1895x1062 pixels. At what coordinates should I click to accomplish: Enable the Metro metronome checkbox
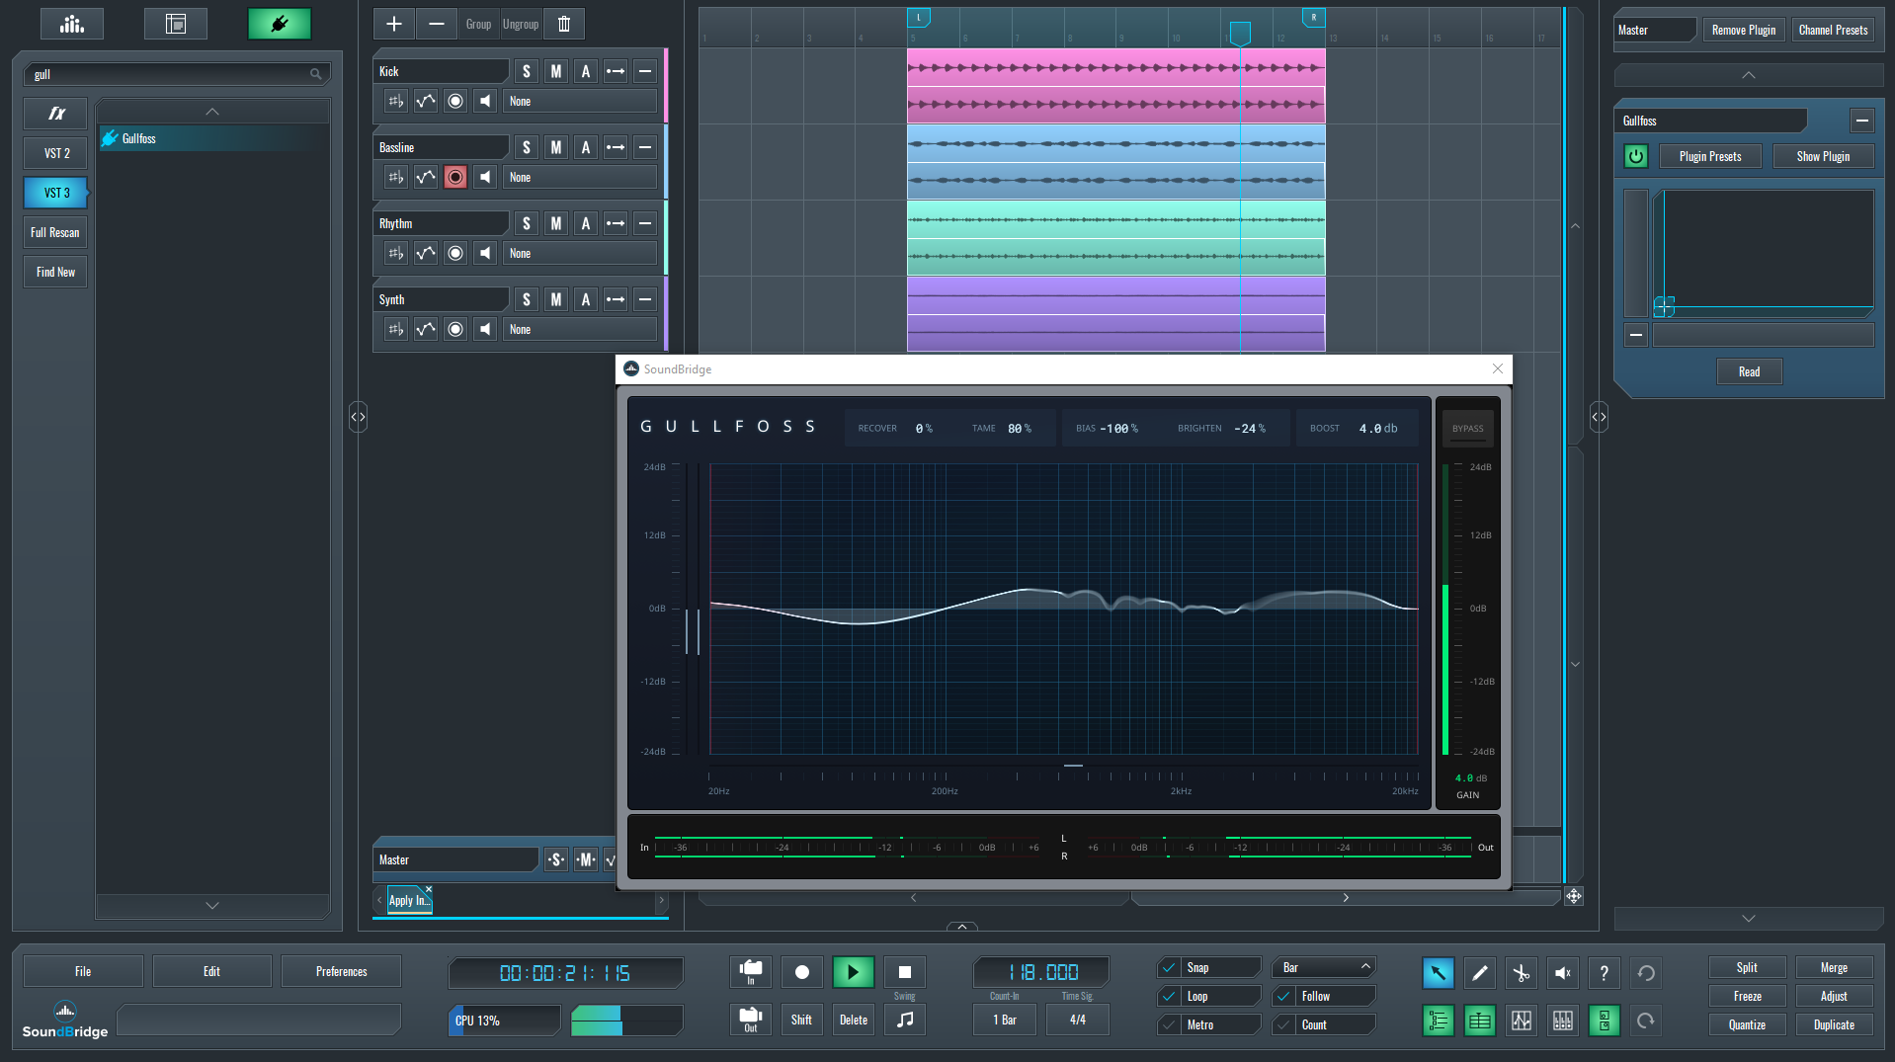[x=1169, y=1024]
